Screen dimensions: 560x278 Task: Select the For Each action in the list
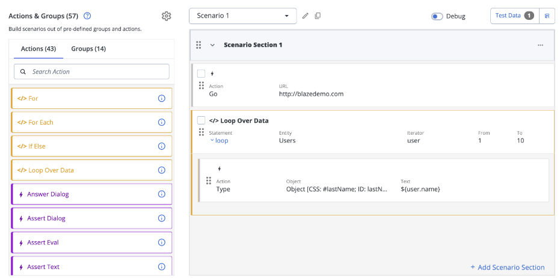91,122
